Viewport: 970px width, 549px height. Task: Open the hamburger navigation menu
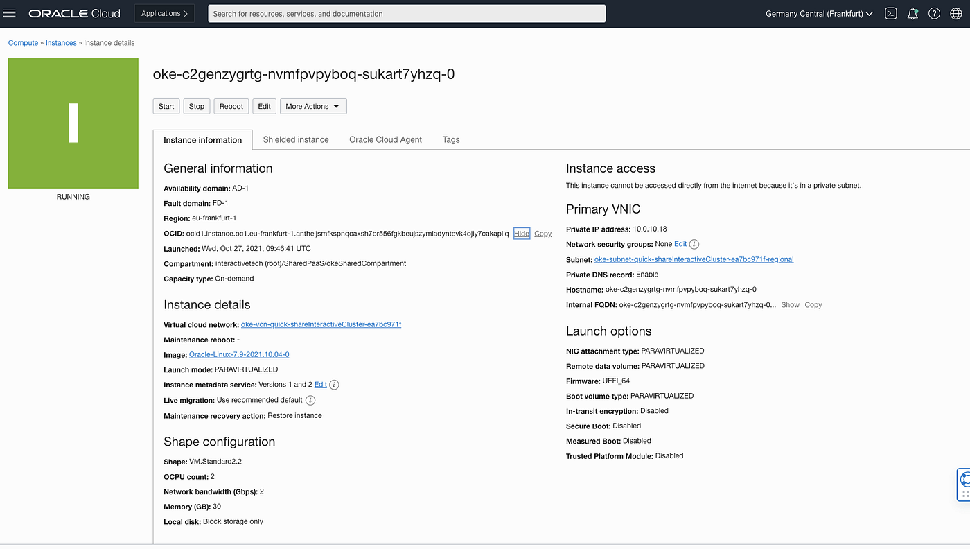tap(10, 13)
